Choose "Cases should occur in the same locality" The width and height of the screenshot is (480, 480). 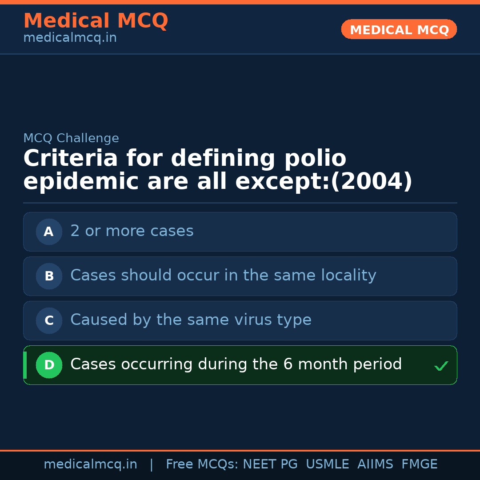(223, 276)
